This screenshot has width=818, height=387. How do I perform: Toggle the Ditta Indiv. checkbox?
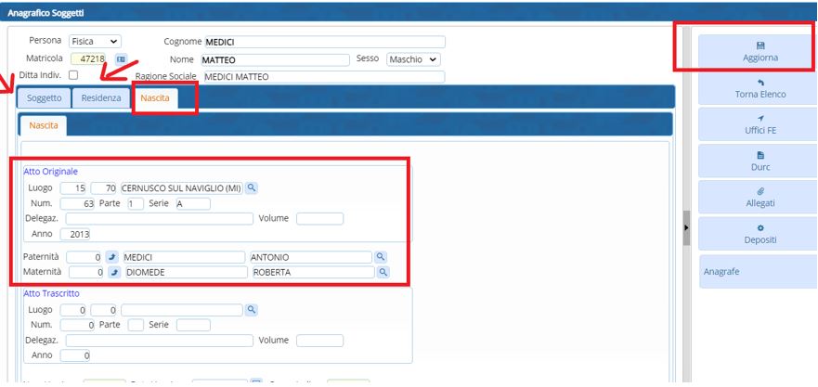[73, 75]
